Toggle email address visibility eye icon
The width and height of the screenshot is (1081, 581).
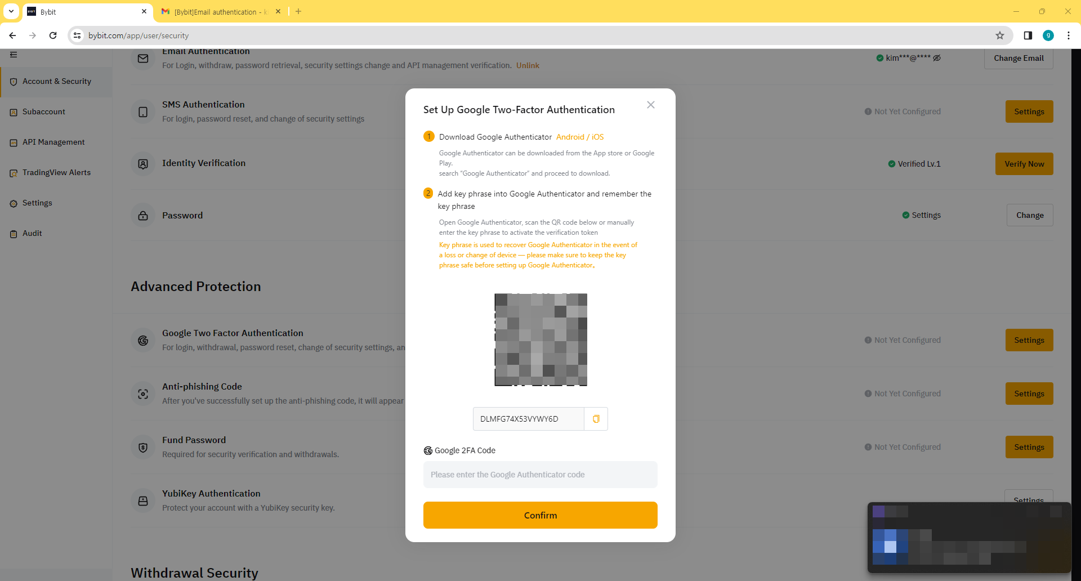pyautogui.click(x=937, y=58)
